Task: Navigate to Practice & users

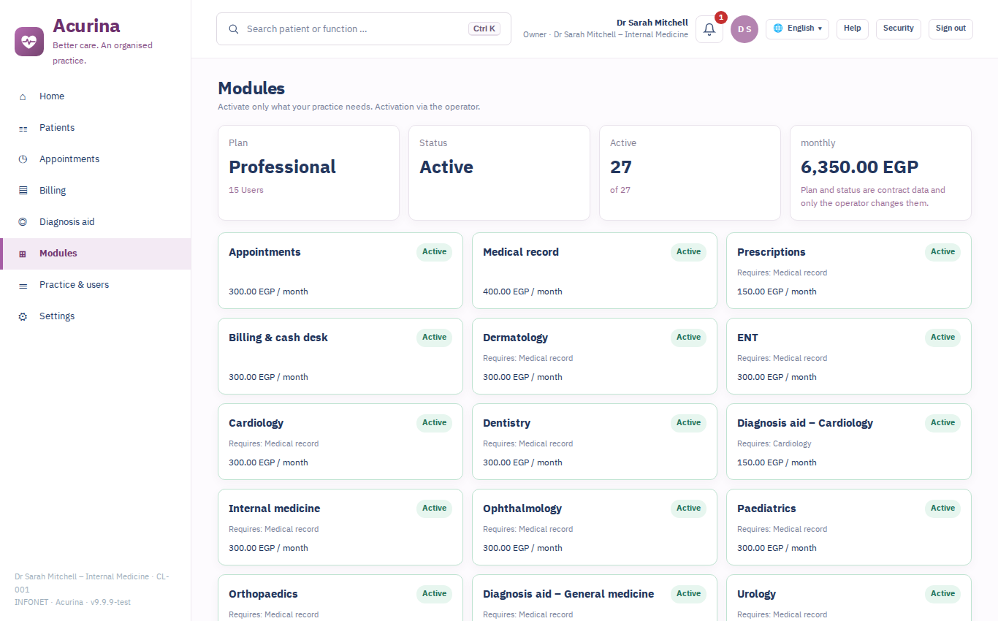Action: coord(96,285)
